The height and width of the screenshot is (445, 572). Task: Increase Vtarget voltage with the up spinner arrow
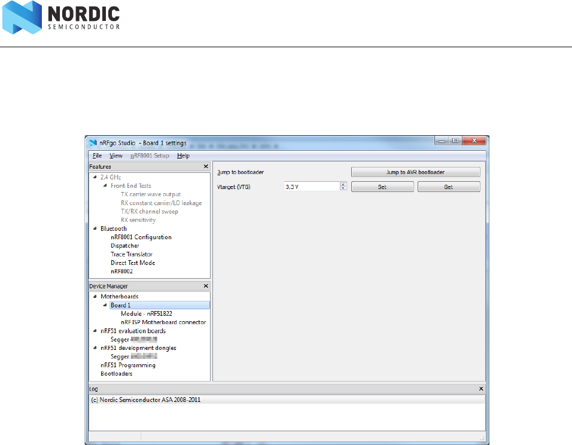point(343,185)
